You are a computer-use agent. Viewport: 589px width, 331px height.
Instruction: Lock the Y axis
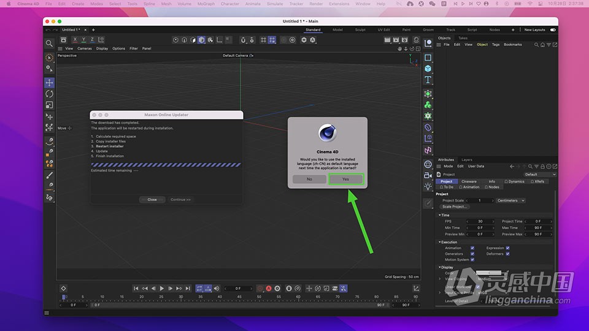tap(83, 40)
